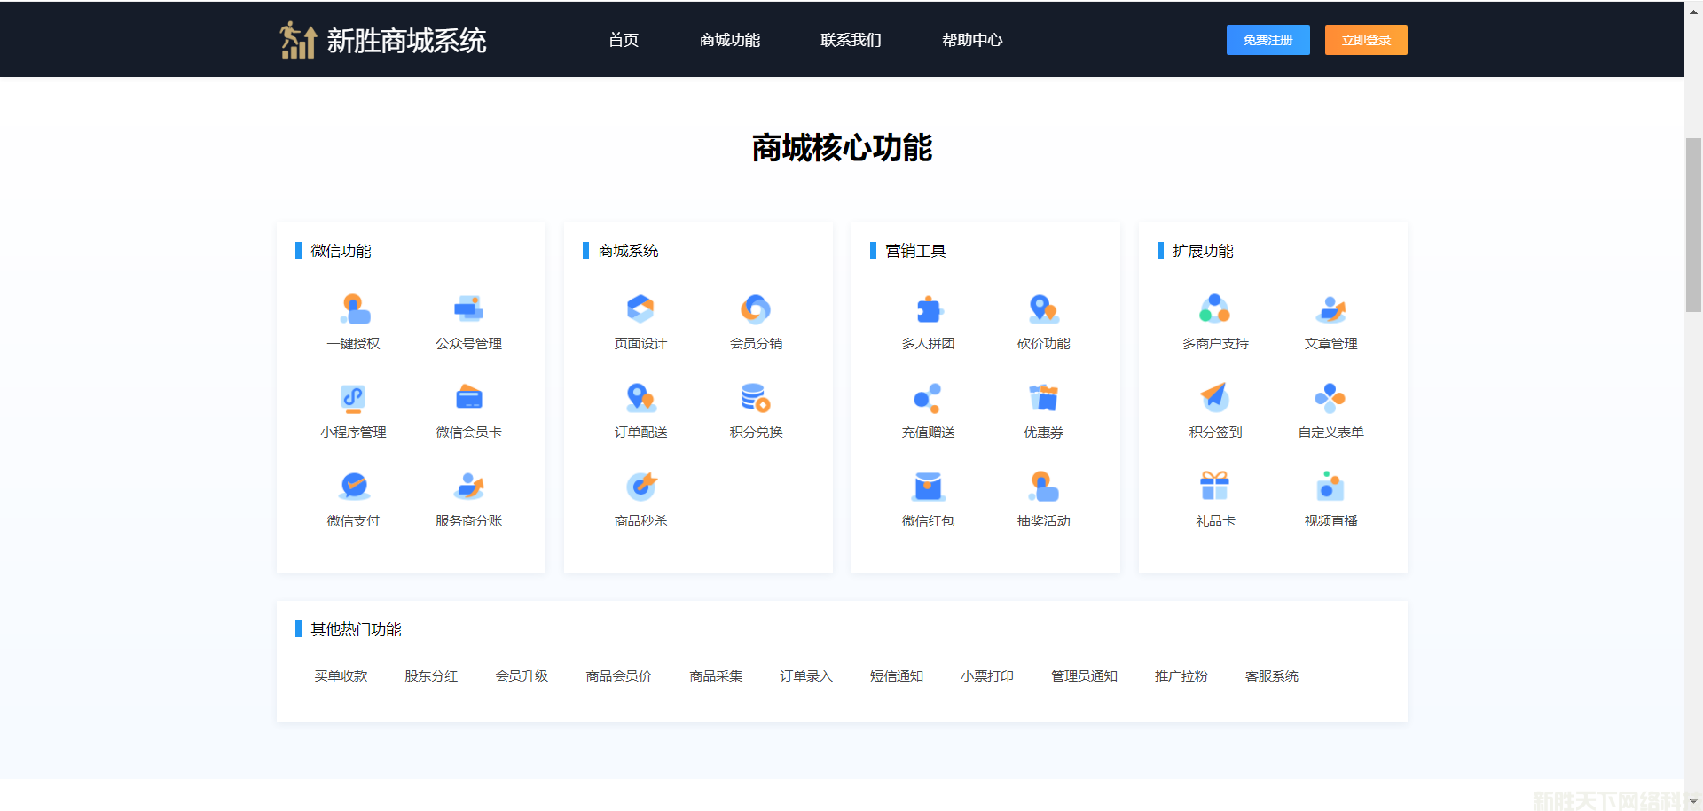Open the 页面设计 feature icon
Image resolution: width=1703 pixels, height=811 pixels.
point(640,309)
